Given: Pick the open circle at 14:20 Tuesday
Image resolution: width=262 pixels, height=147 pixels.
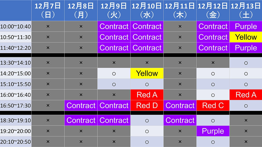Looking at the screenshot, I should pyautogui.click(x=114, y=73).
